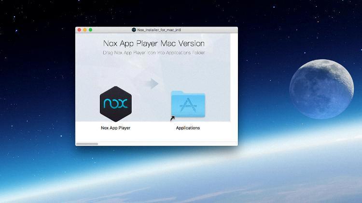362x203 pixels.
Task: Open the blue Applications folder icon
Action: [188, 103]
